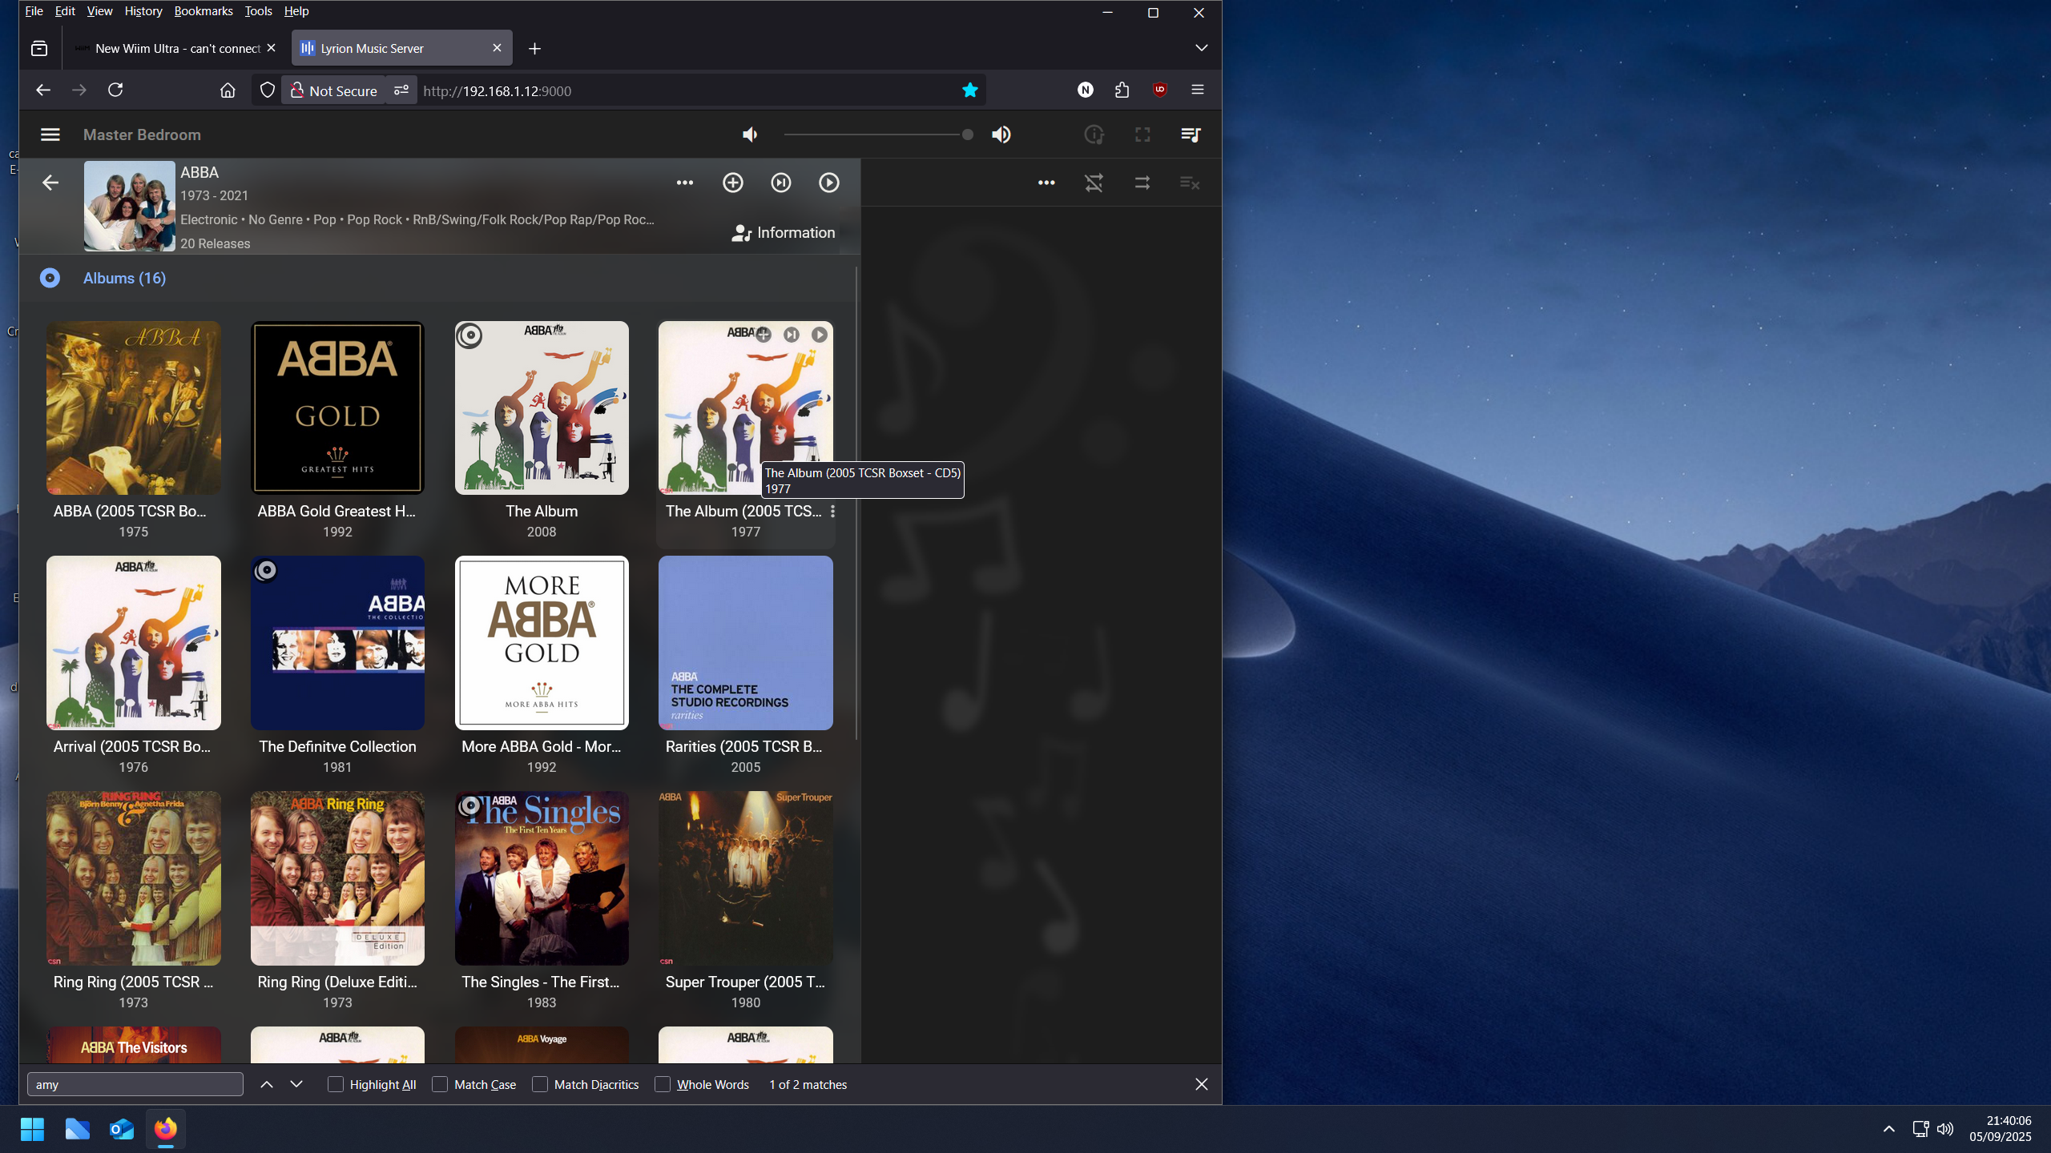This screenshot has width=2051, height=1153.
Task: Open The Definitve Collection title
Action: pyautogui.click(x=337, y=746)
